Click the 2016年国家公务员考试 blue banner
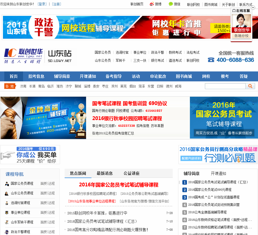This screenshot has width=258, height=235. (x=224, y=118)
